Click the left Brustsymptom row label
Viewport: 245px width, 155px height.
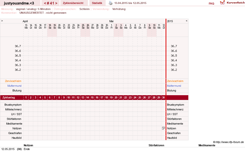13,105
